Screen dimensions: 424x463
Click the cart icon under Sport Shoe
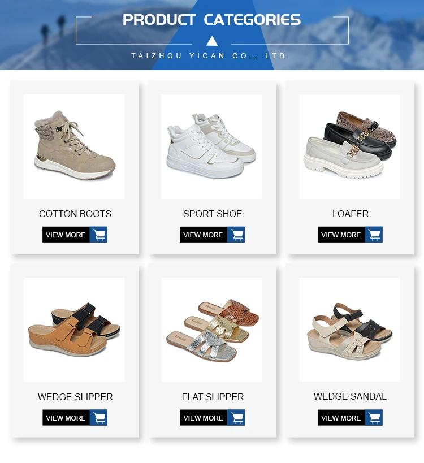pos(236,235)
